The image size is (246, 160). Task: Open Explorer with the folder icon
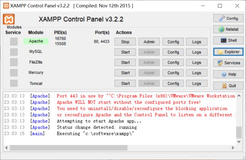pos(228,52)
